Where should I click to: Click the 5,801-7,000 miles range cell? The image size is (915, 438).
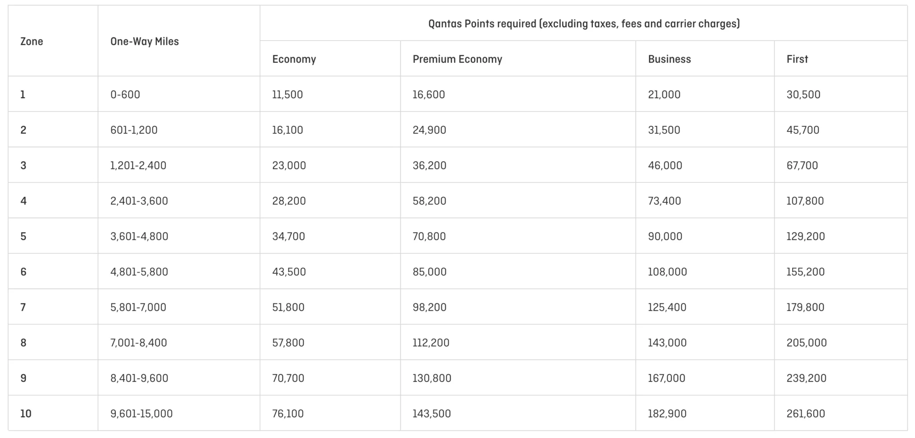coord(138,307)
